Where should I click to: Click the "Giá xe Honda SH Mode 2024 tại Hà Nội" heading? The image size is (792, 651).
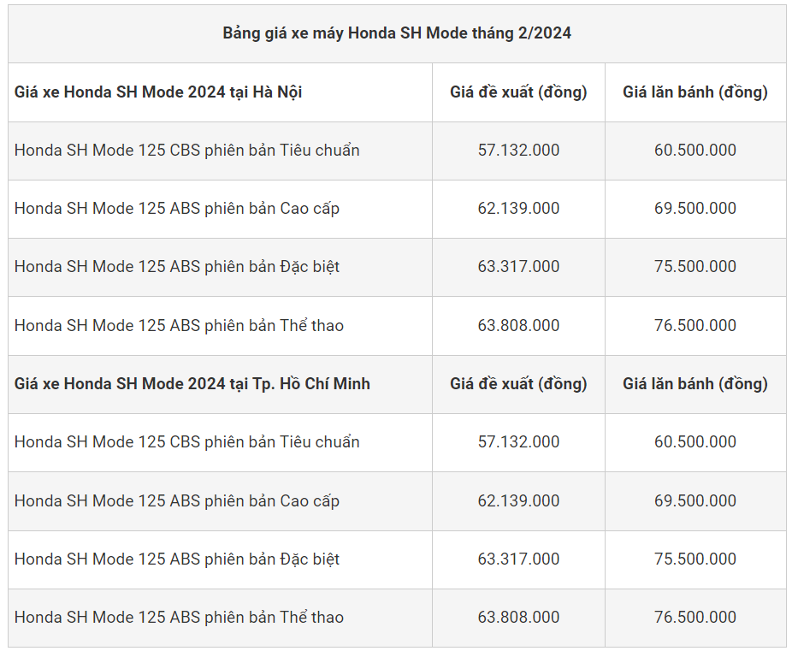[x=158, y=92]
